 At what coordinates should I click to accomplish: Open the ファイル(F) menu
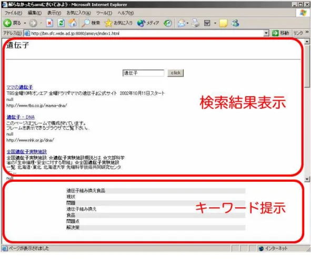coord(13,13)
